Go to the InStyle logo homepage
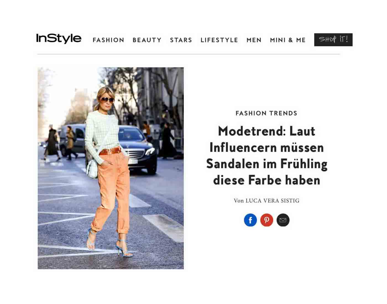This screenshot has height=304, width=387. click(59, 38)
